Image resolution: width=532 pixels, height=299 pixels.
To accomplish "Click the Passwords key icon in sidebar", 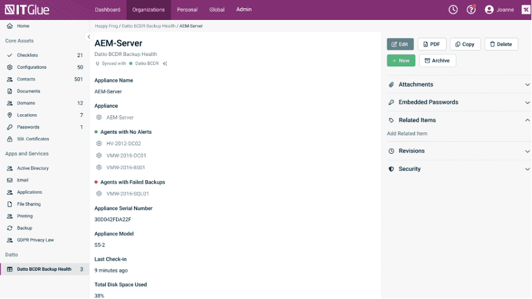I will click(x=10, y=127).
